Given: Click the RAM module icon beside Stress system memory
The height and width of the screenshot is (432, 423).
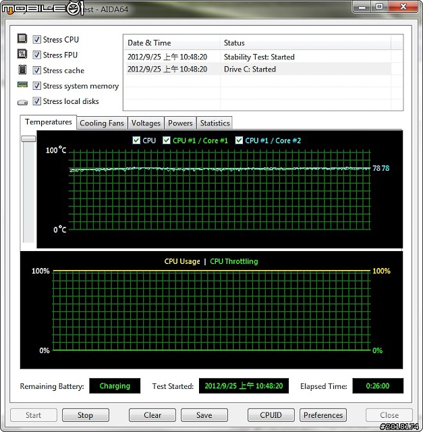Looking at the screenshot, I should [x=22, y=84].
